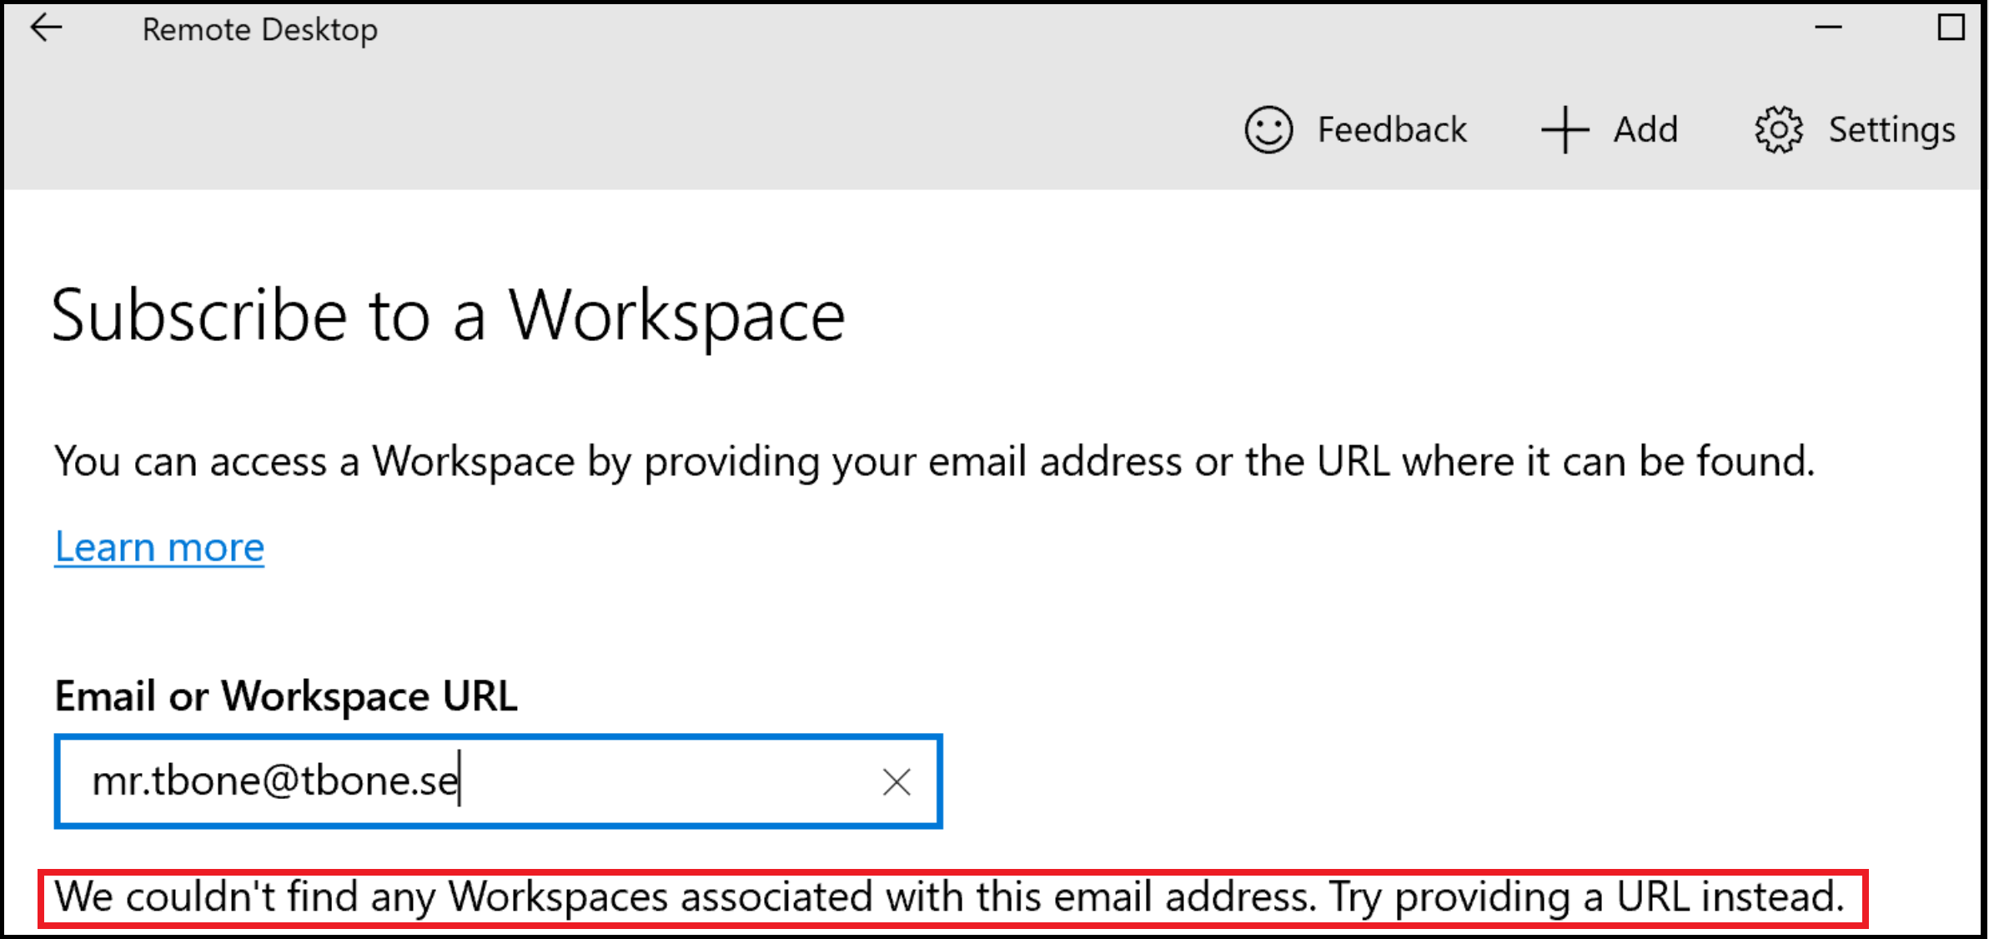
Task: Select the Feedback text label
Action: coord(1392,130)
